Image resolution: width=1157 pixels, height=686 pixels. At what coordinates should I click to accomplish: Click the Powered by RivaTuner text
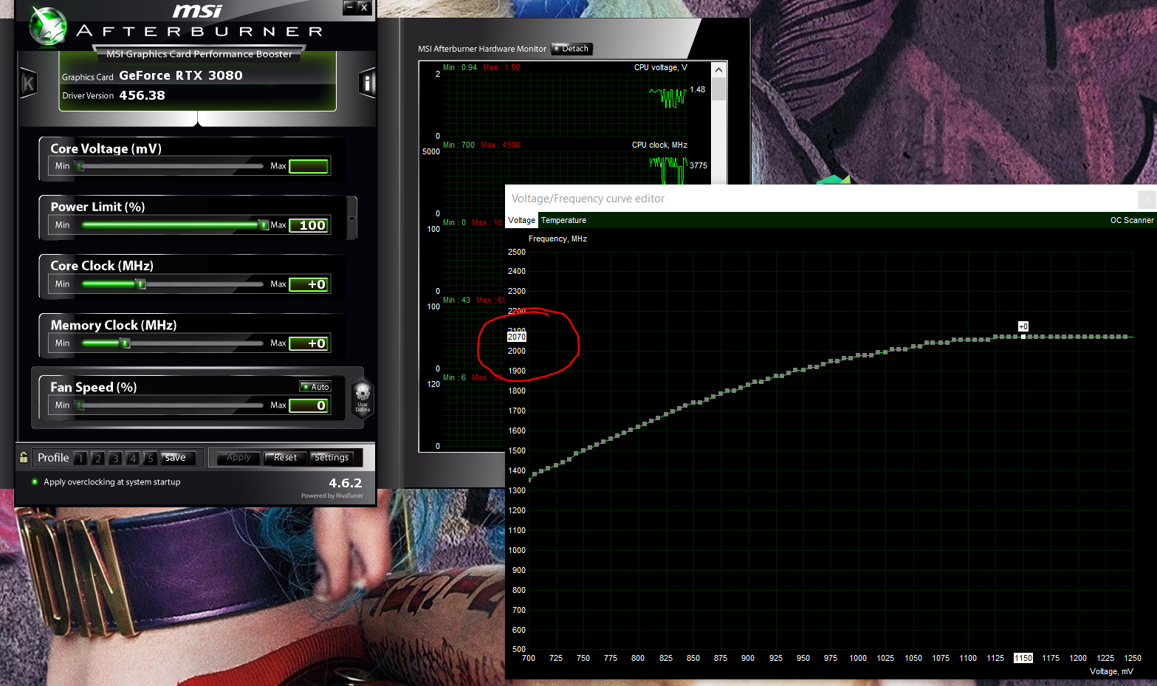coord(332,495)
